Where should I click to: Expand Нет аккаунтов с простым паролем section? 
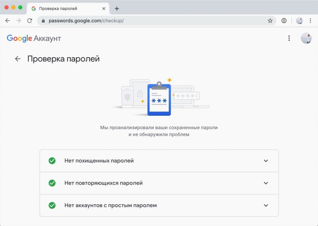pos(159,206)
